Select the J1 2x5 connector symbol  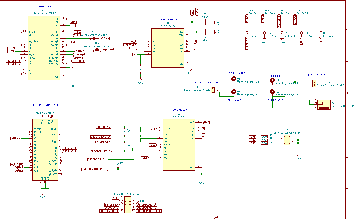[x=128, y=204]
